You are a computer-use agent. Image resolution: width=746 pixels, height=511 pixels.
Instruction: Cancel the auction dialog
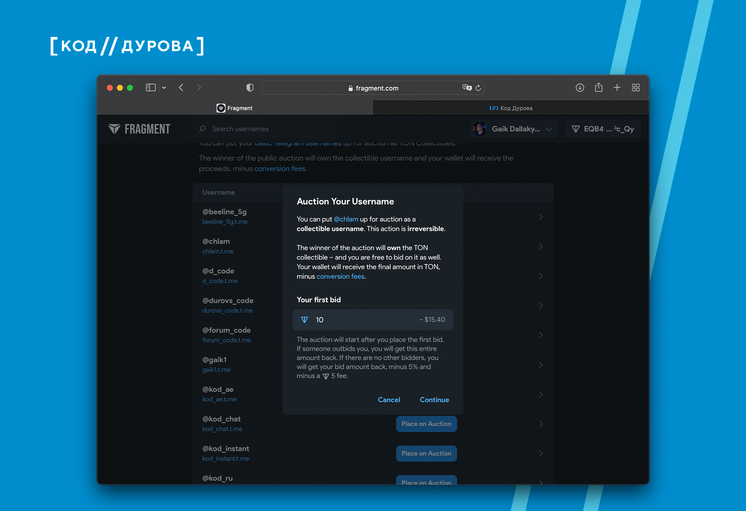[x=389, y=400]
